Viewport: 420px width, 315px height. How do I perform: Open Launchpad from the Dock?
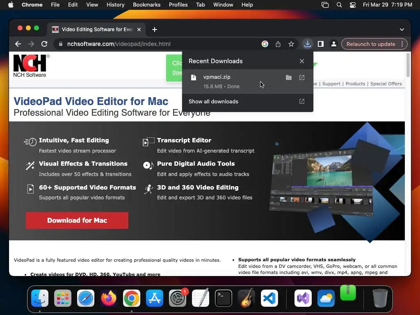[x=63, y=298]
